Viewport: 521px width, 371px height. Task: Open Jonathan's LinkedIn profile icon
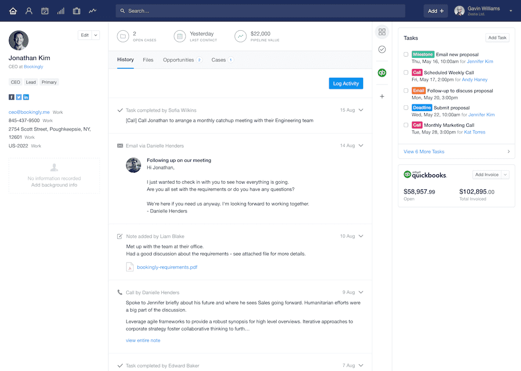[26, 97]
